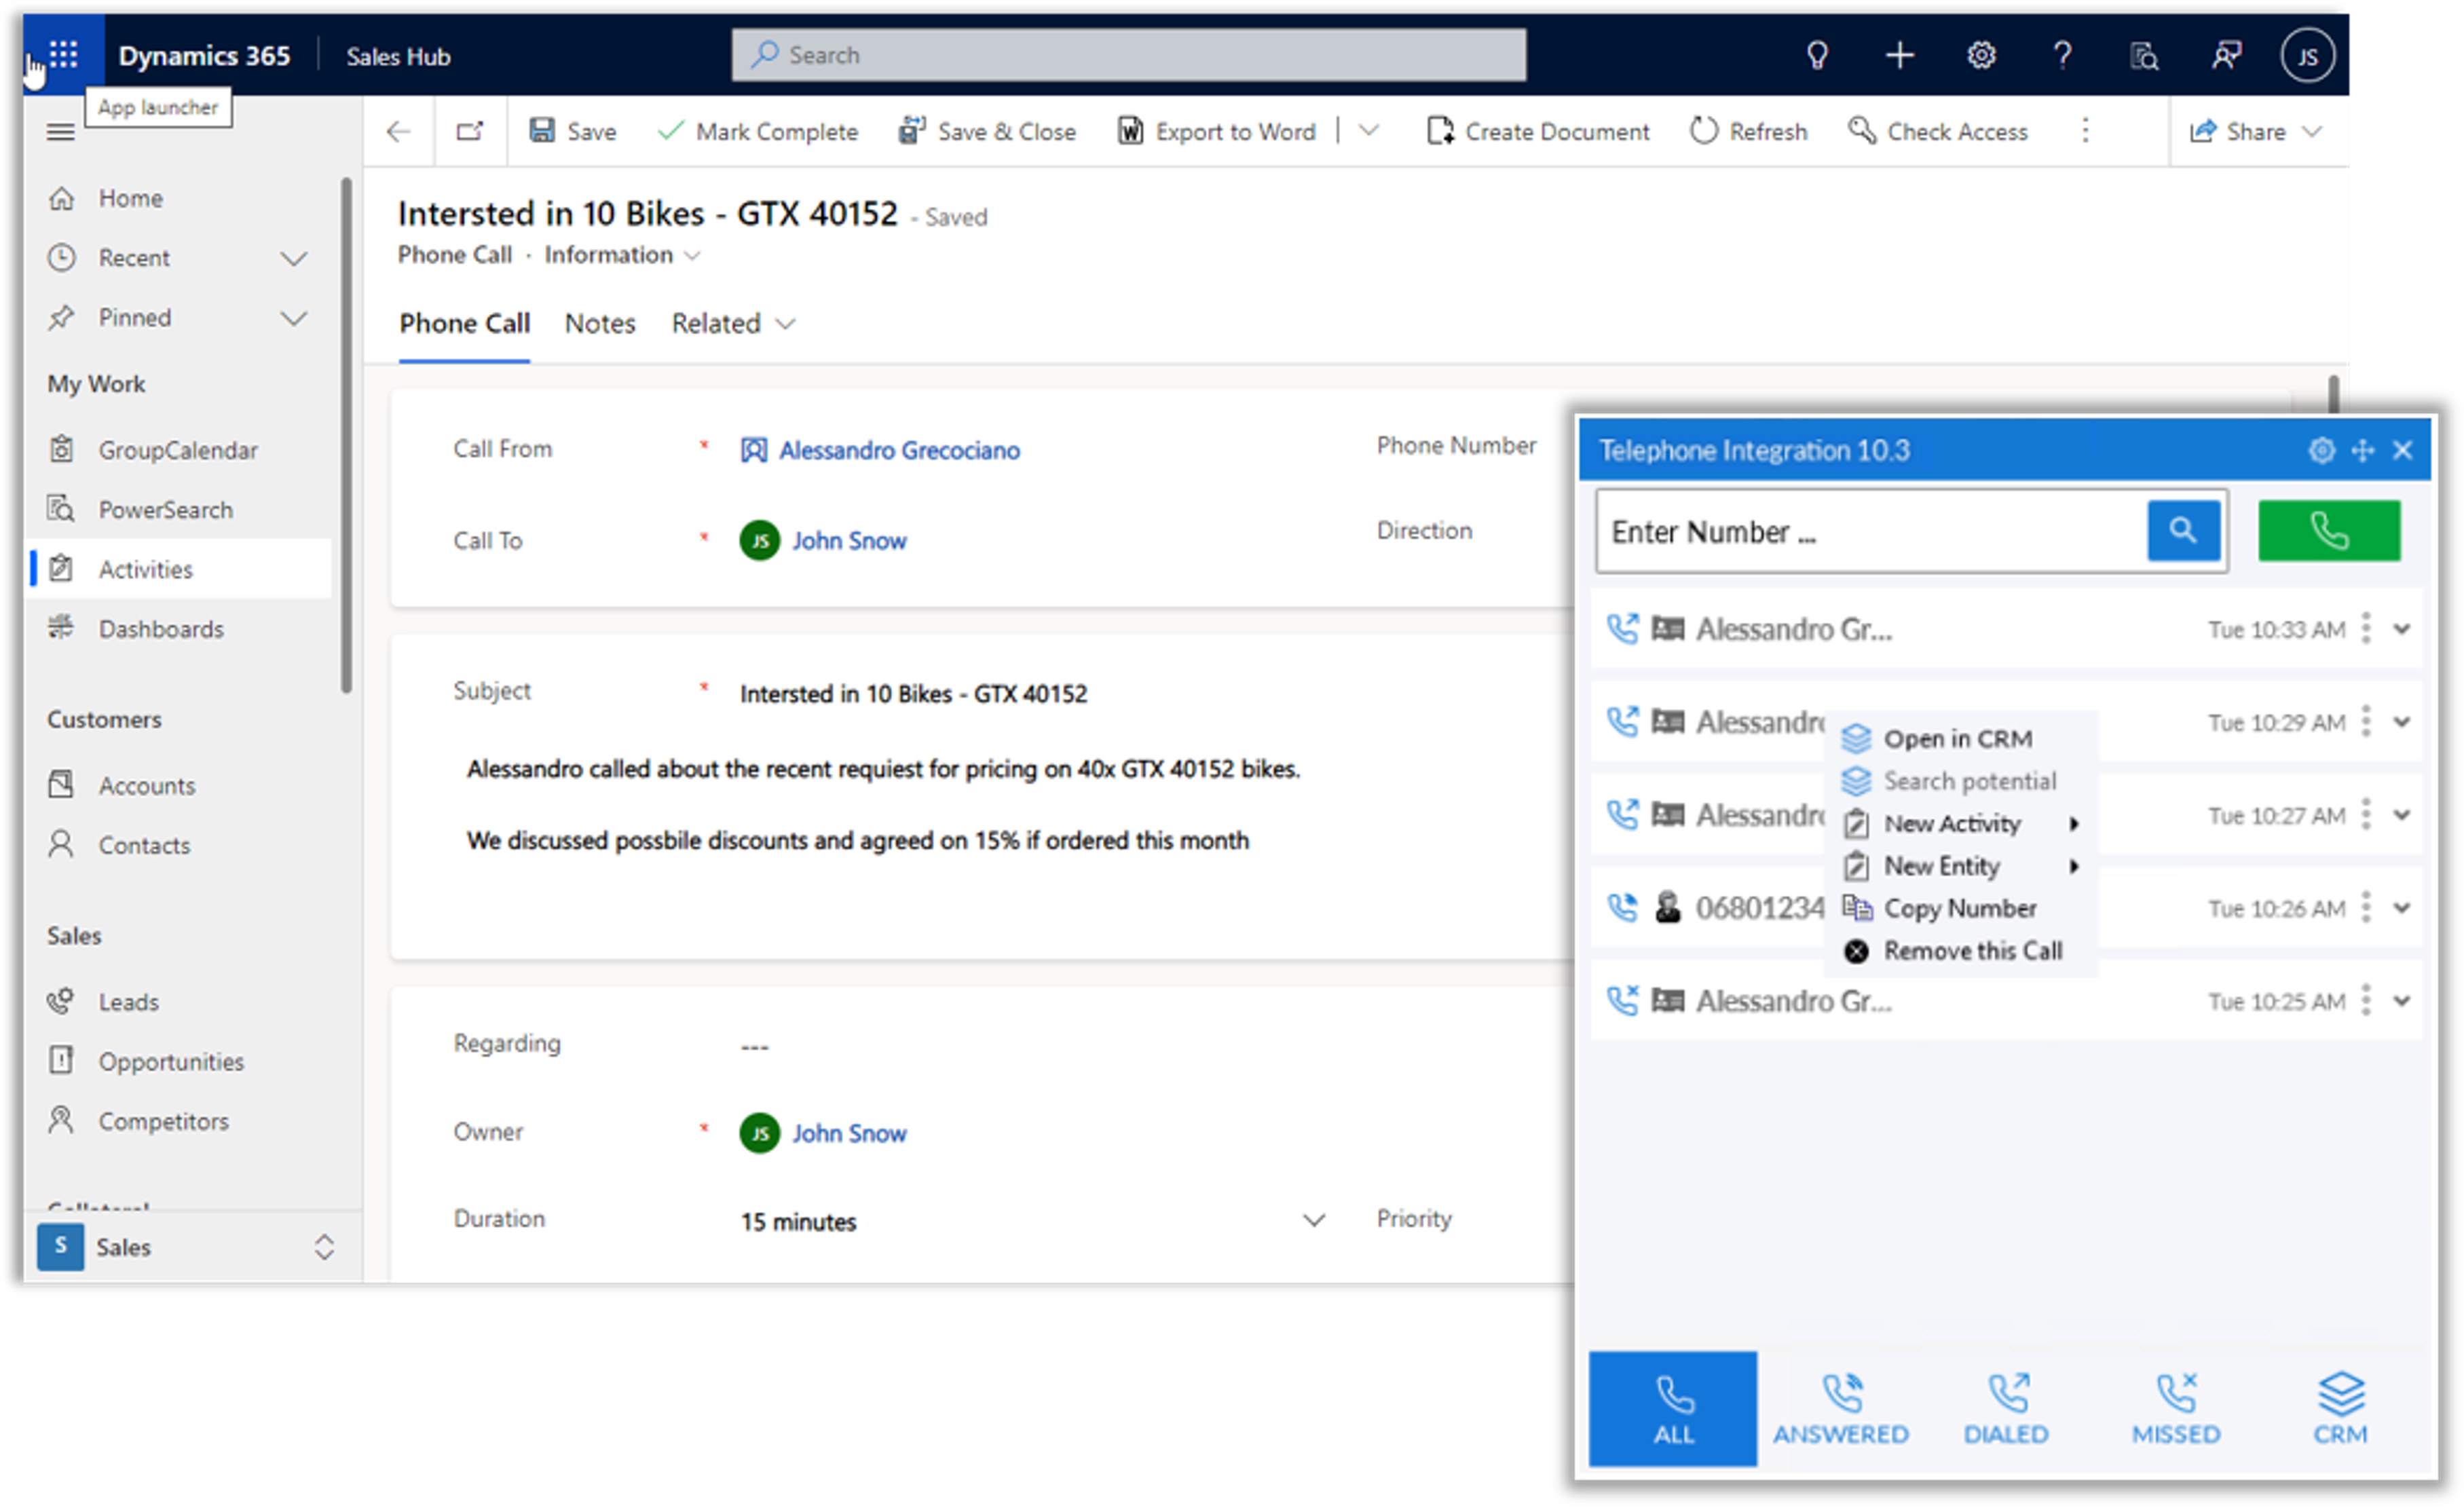The image size is (2464, 1508).
Task: Expand the Pinned section chevron
Action: 294,318
